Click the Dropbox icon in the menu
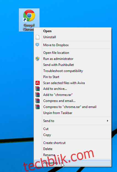The width and height of the screenshot is (117, 172). pos(37,45)
